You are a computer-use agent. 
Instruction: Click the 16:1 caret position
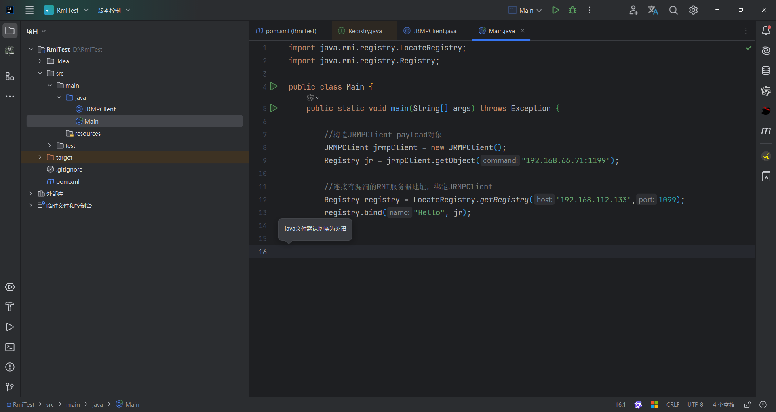click(x=620, y=405)
